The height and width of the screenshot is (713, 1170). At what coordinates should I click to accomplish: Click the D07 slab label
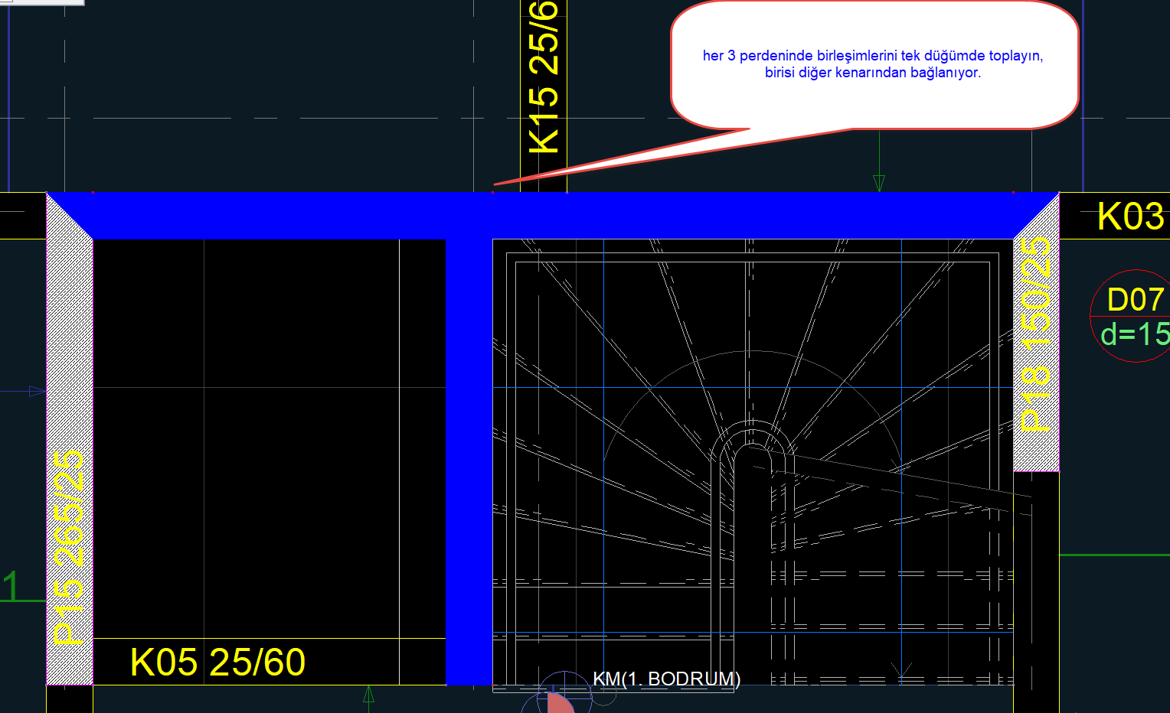click(x=1136, y=300)
